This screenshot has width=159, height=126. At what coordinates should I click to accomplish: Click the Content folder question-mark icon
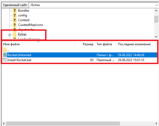tap(15, 20)
